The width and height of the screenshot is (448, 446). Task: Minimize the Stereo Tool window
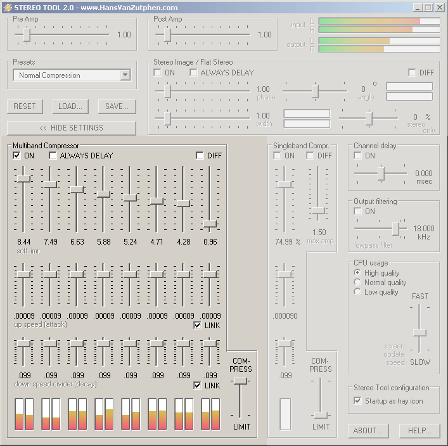click(418, 8)
